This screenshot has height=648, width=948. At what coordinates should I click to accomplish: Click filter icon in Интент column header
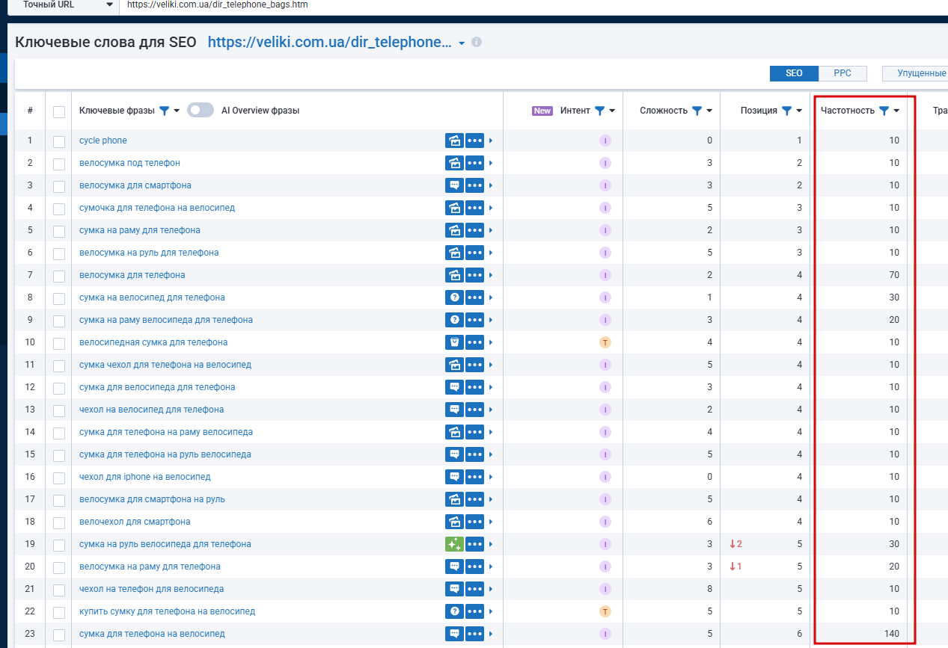(599, 111)
